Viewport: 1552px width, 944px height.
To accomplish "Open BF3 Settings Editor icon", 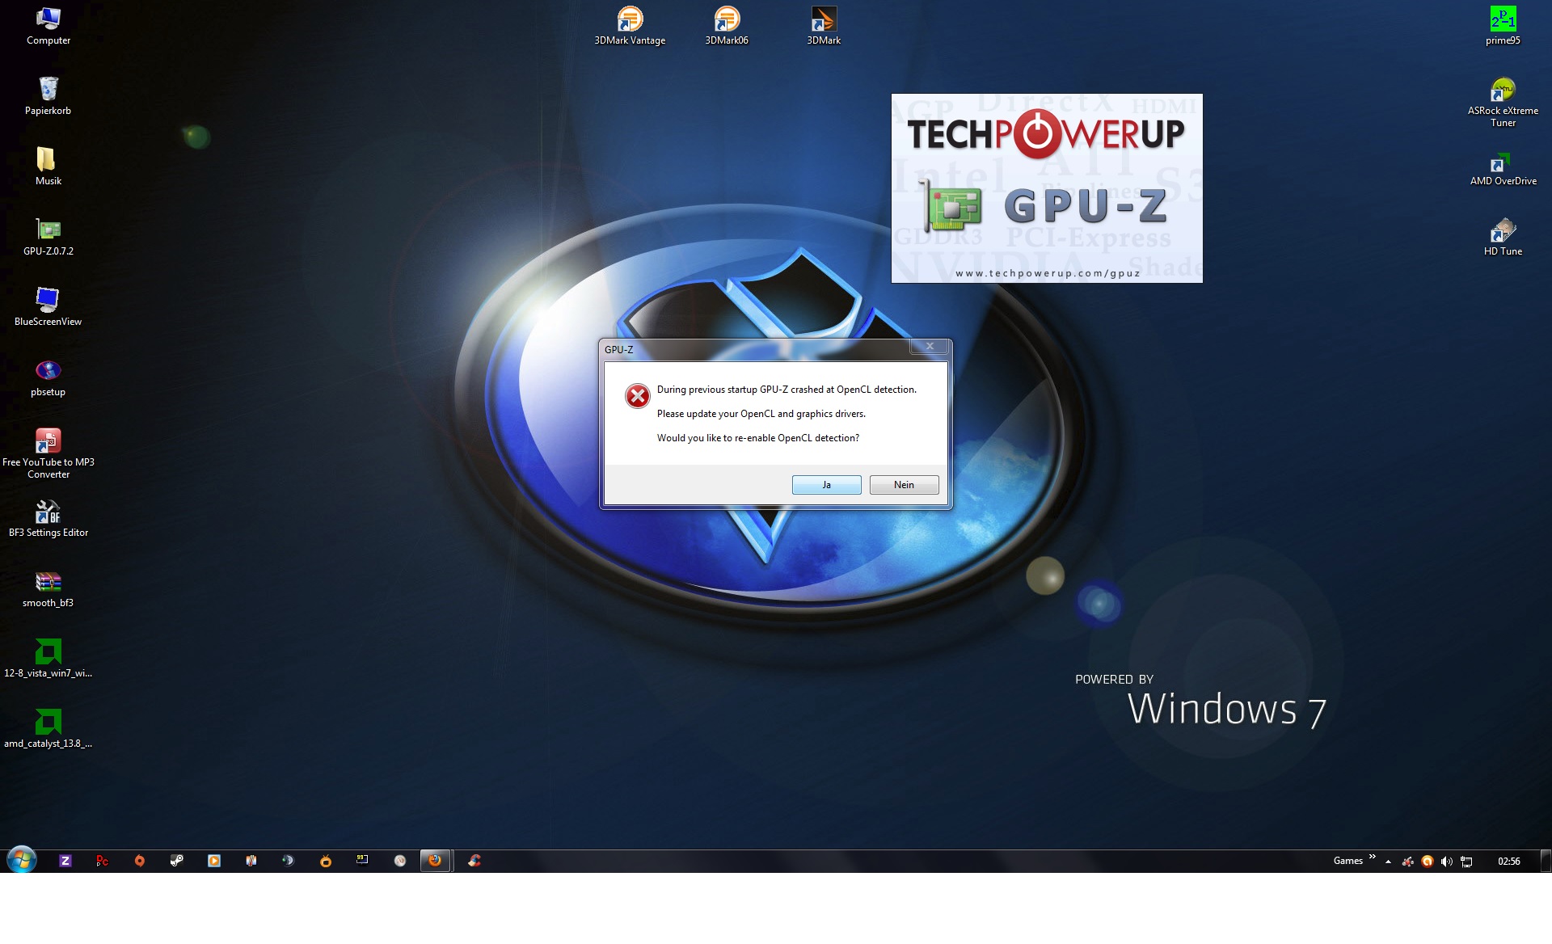I will point(48,512).
